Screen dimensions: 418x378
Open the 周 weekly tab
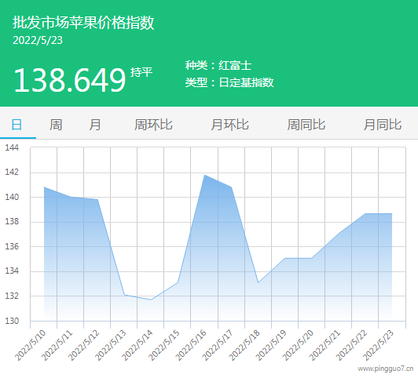coord(56,125)
